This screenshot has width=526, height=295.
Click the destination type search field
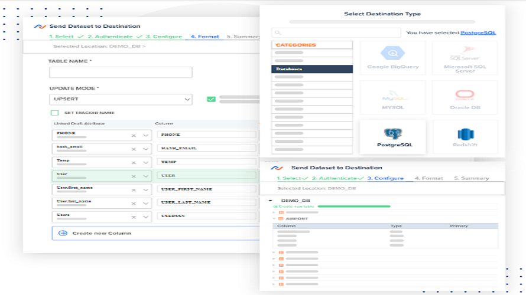point(336,32)
